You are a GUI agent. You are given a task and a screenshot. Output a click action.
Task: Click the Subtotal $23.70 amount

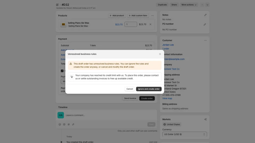(149, 45)
